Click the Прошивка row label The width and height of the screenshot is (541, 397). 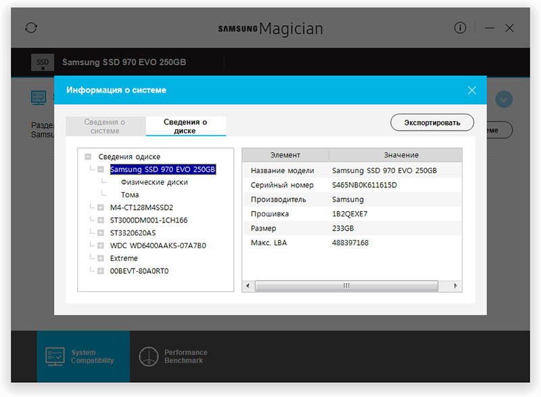pyautogui.click(x=270, y=214)
